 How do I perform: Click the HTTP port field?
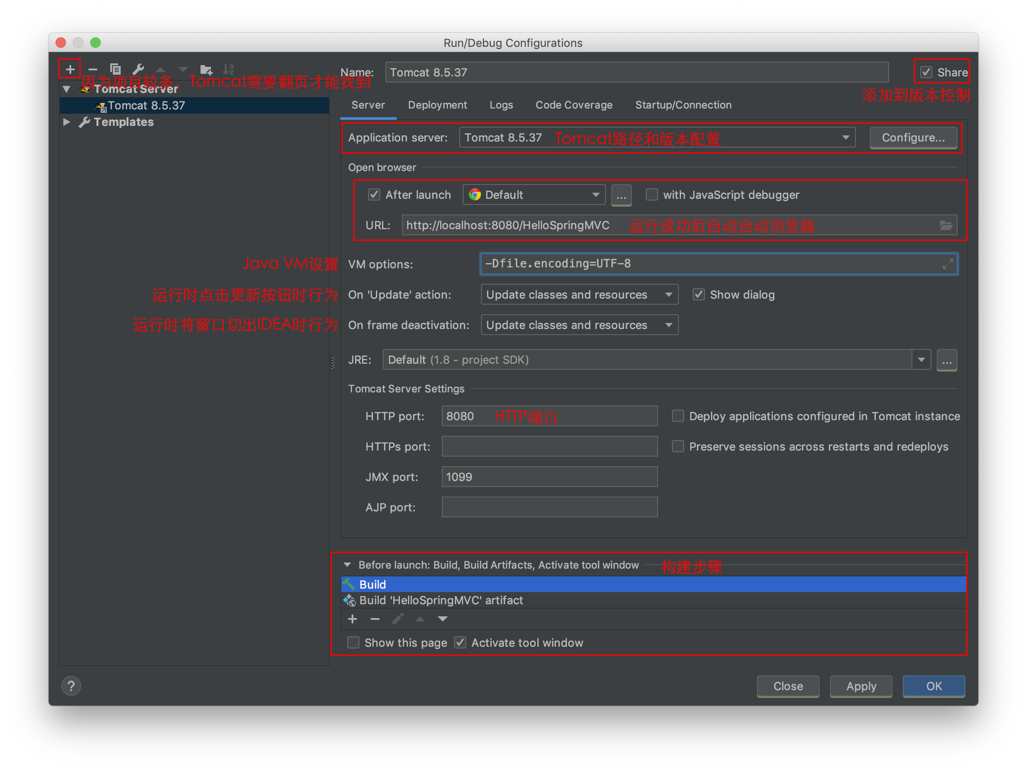pos(549,416)
